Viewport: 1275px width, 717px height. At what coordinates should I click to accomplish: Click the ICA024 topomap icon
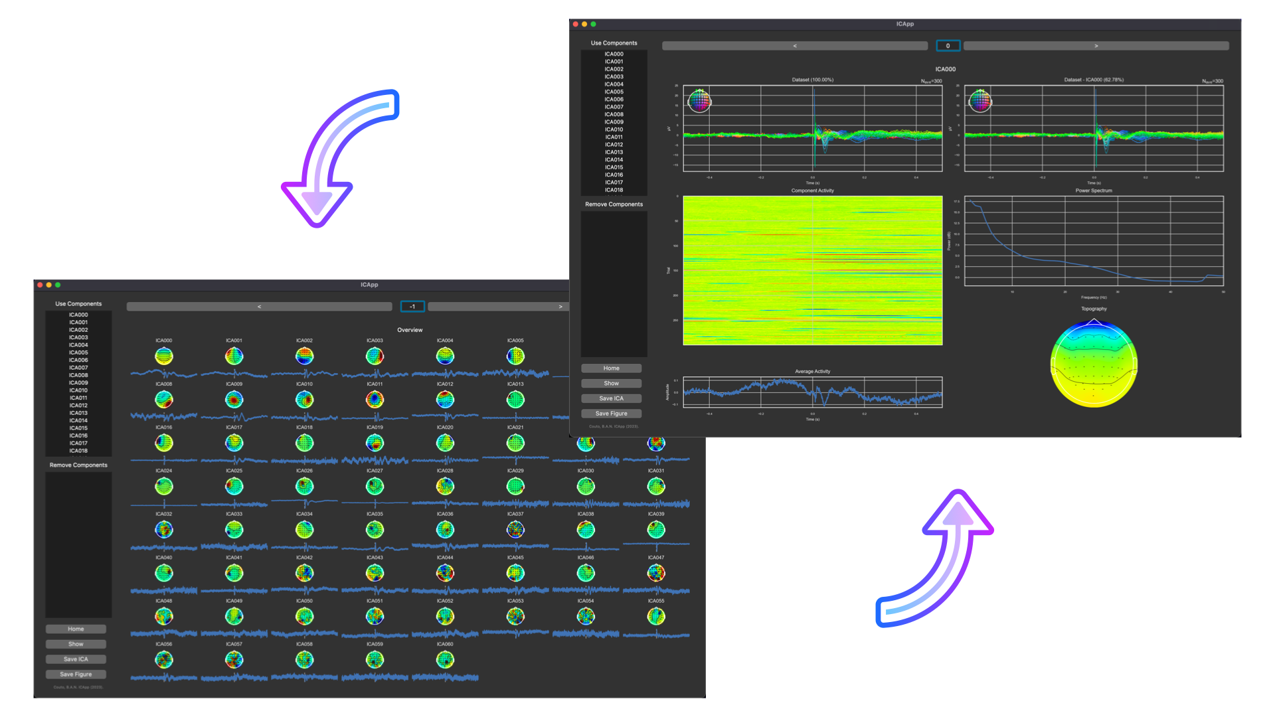[x=164, y=487]
